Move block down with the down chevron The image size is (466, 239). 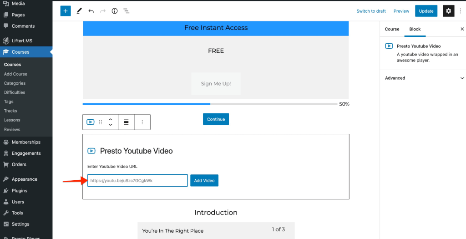click(110, 125)
